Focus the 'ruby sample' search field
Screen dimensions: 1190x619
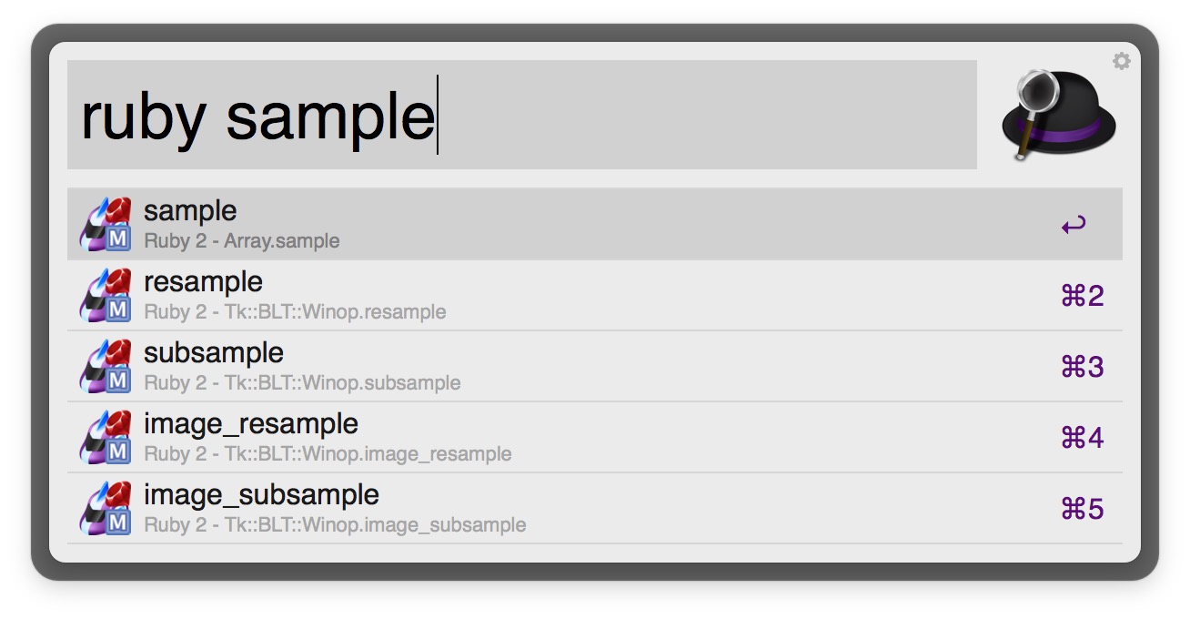[x=521, y=115]
